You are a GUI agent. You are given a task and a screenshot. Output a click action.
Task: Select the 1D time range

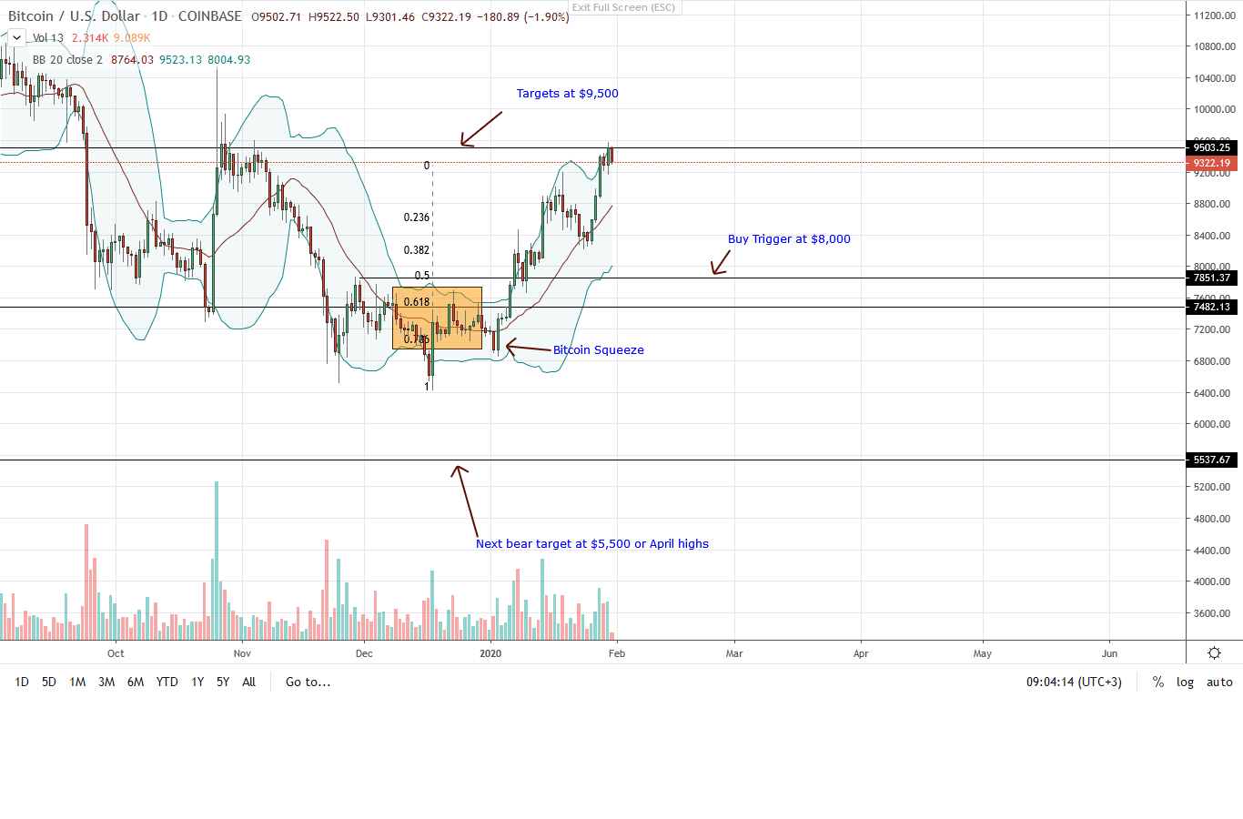22,682
